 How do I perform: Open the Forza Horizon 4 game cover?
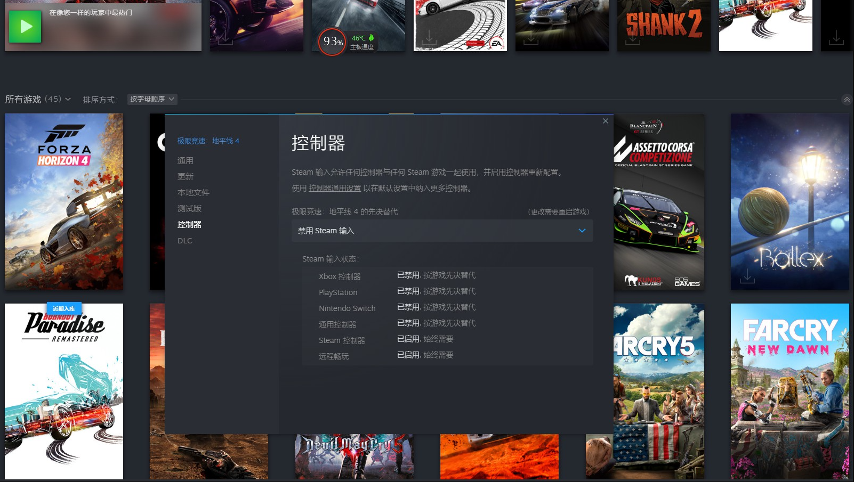pos(64,201)
